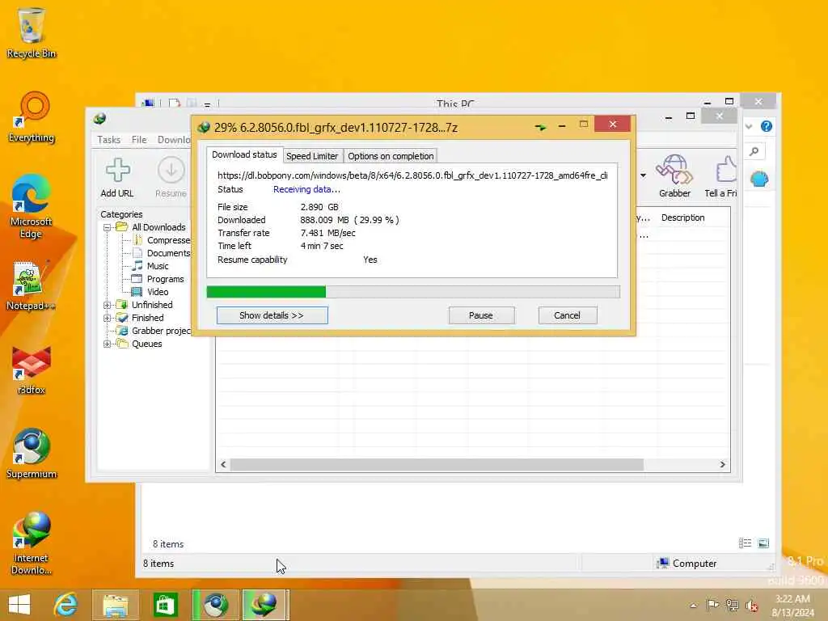Open the Options on completion tab
This screenshot has width=828, height=621.
click(391, 156)
